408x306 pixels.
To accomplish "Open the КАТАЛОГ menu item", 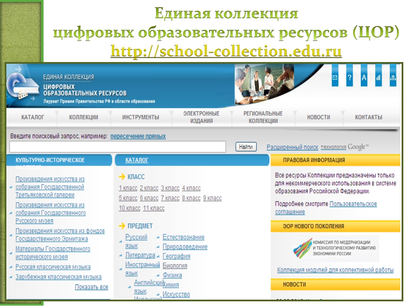I will pyautogui.click(x=33, y=117).
